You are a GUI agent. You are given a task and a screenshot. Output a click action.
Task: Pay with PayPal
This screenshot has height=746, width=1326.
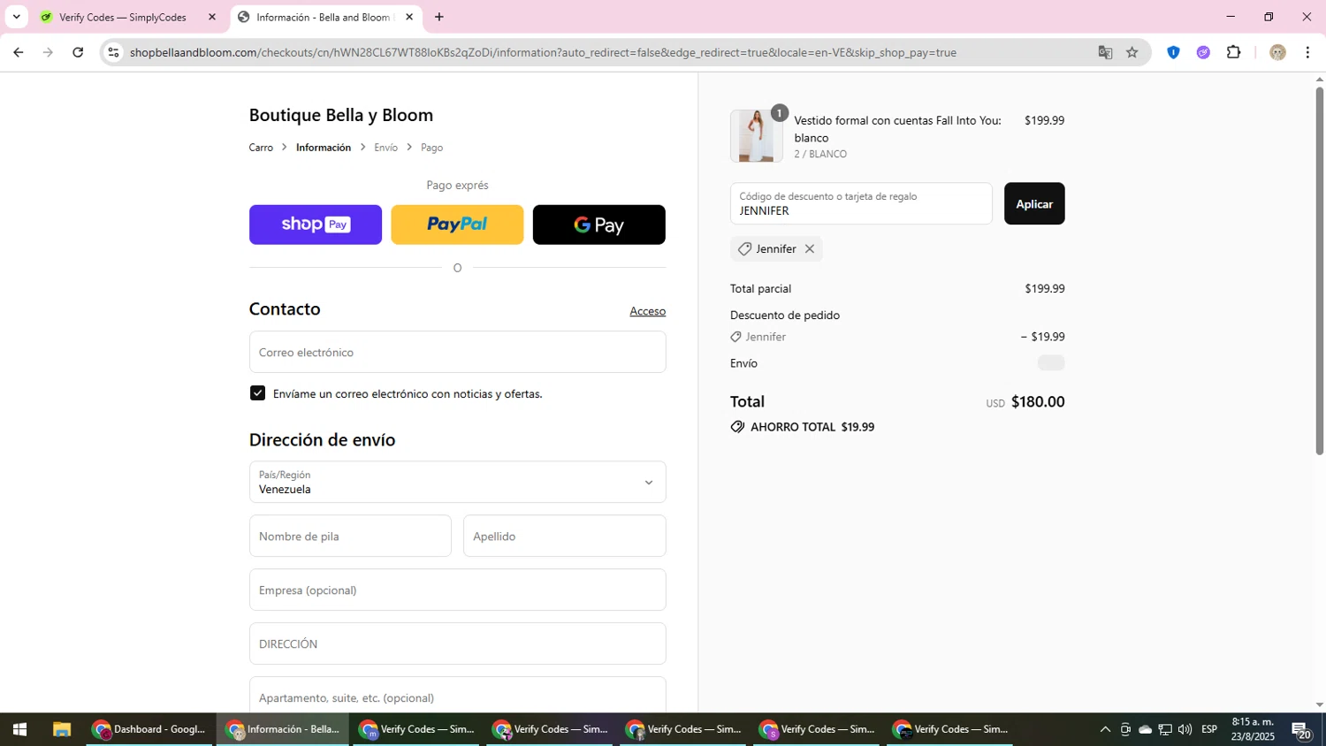tap(457, 225)
